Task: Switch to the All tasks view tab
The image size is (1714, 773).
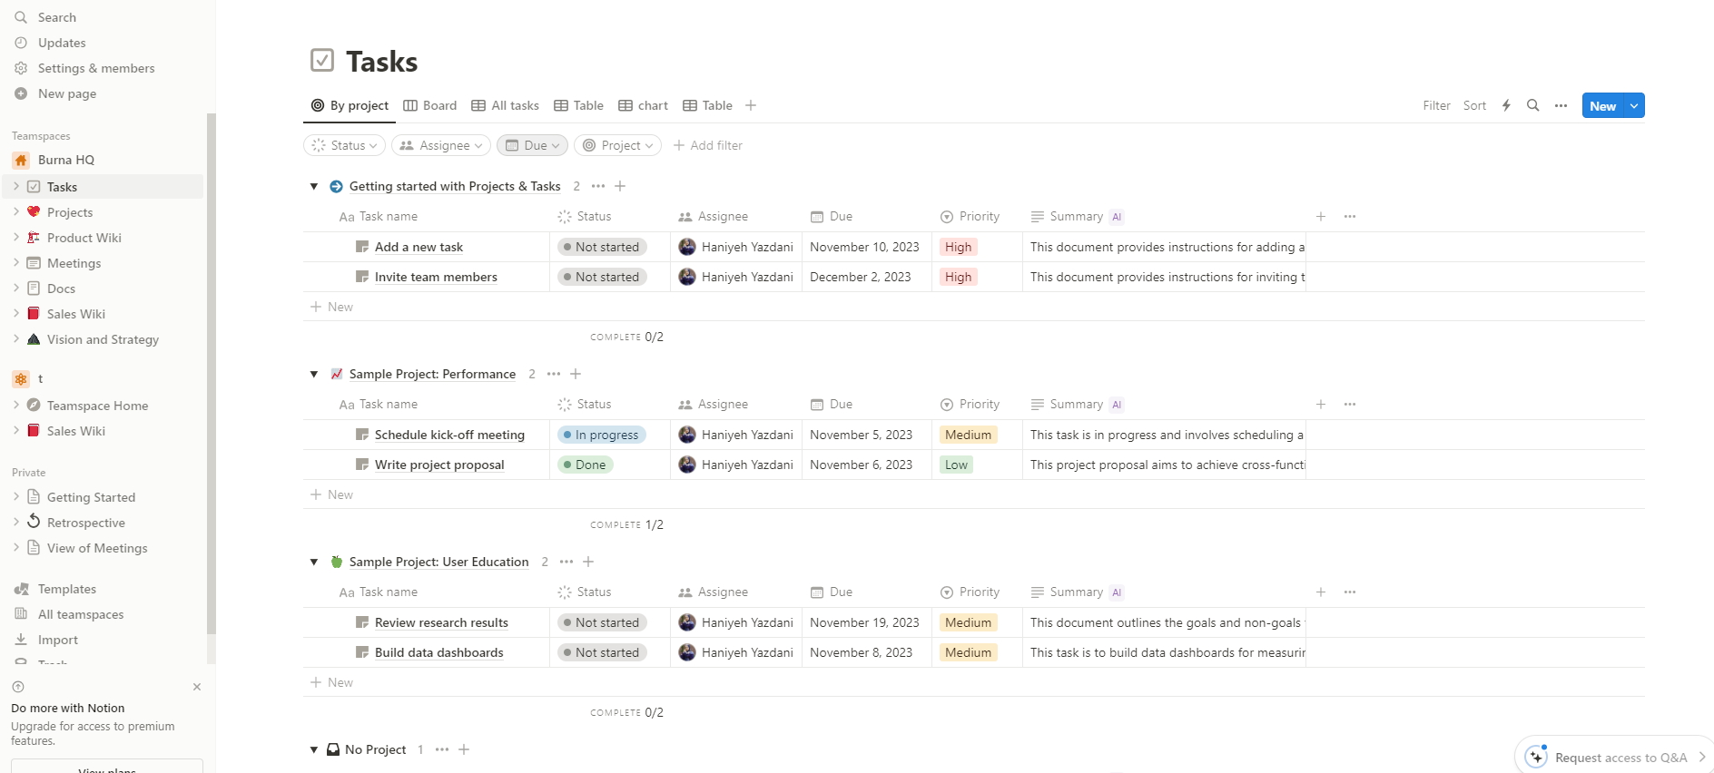Action: 506,105
